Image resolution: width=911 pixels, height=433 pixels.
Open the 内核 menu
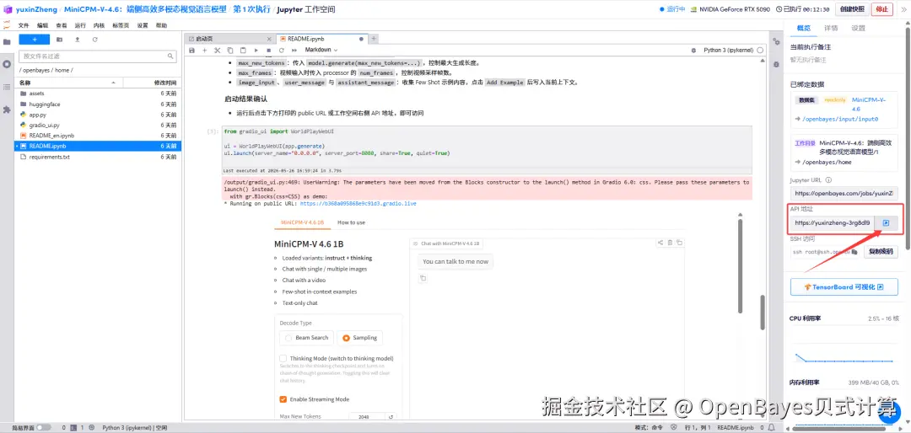pyautogui.click(x=99, y=25)
